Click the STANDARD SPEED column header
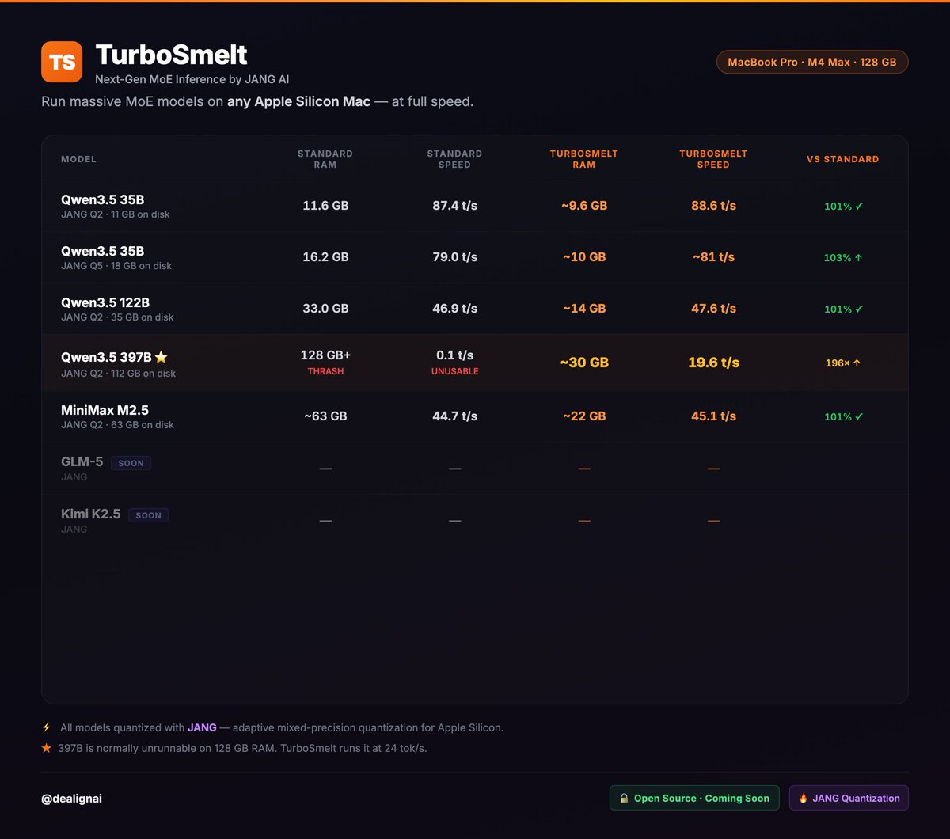The image size is (950, 839). [x=454, y=159]
